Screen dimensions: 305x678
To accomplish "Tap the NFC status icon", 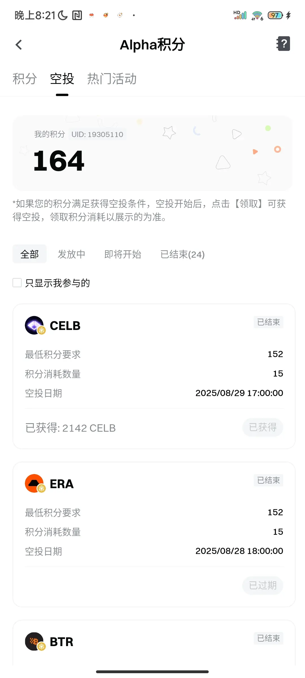I will tap(77, 15).
